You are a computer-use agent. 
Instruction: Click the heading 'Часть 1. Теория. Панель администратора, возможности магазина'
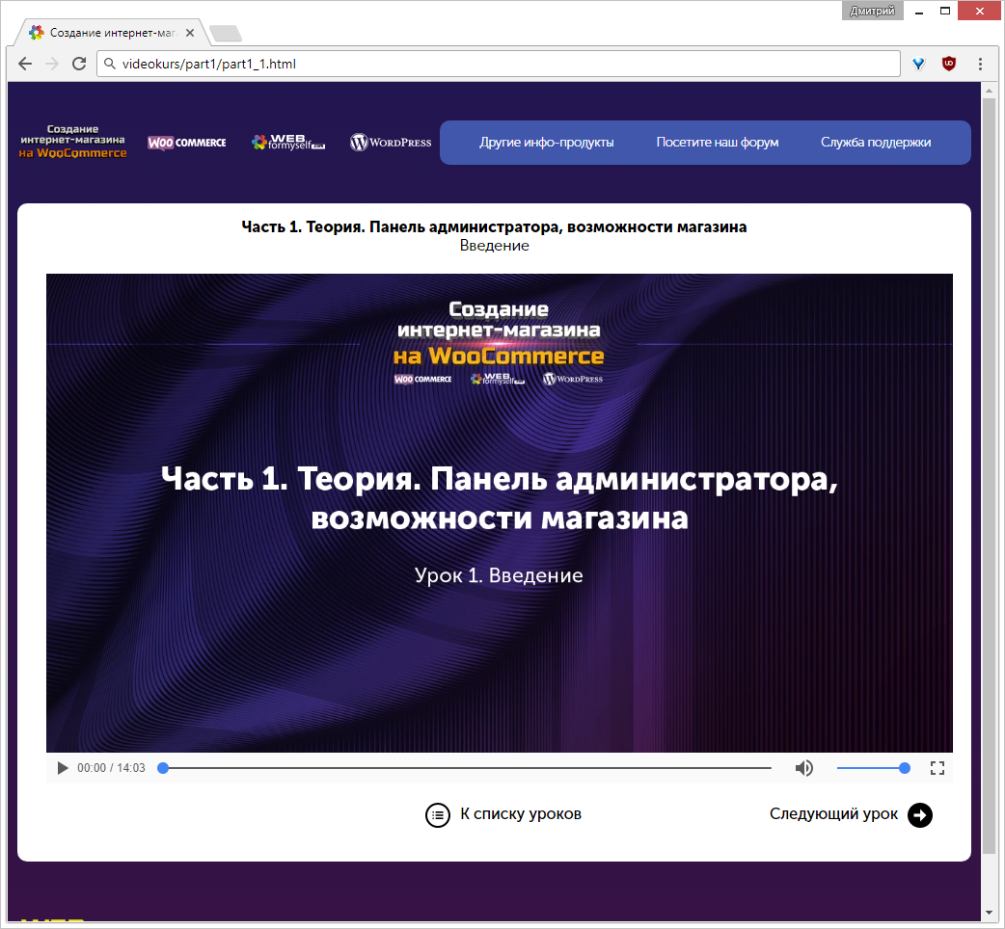tap(494, 226)
